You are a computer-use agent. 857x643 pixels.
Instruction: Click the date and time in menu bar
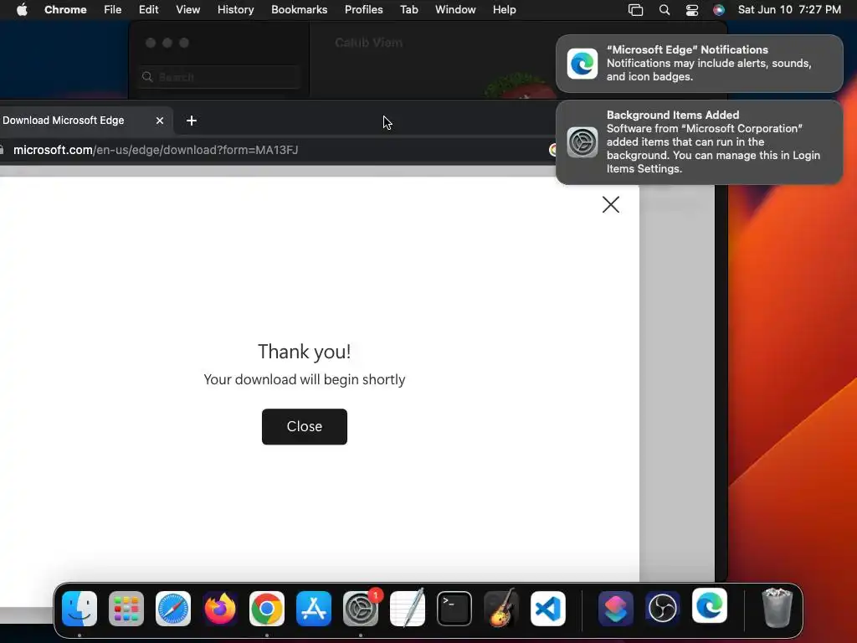(x=789, y=10)
